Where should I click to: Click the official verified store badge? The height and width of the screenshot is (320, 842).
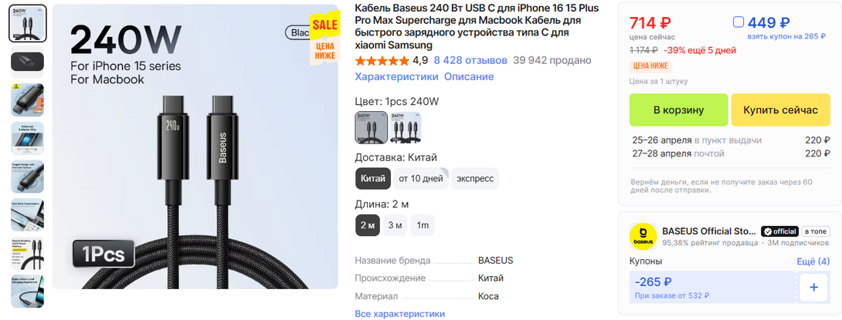click(779, 231)
